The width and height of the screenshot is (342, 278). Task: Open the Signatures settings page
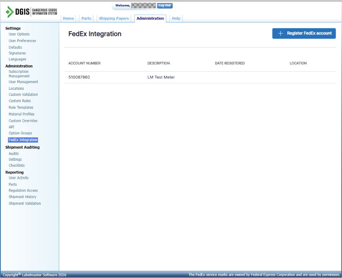click(x=17, y=53)
